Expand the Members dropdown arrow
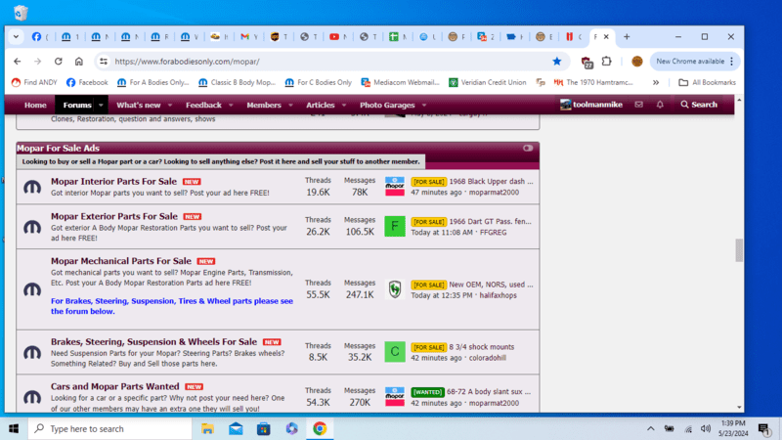 289,105
